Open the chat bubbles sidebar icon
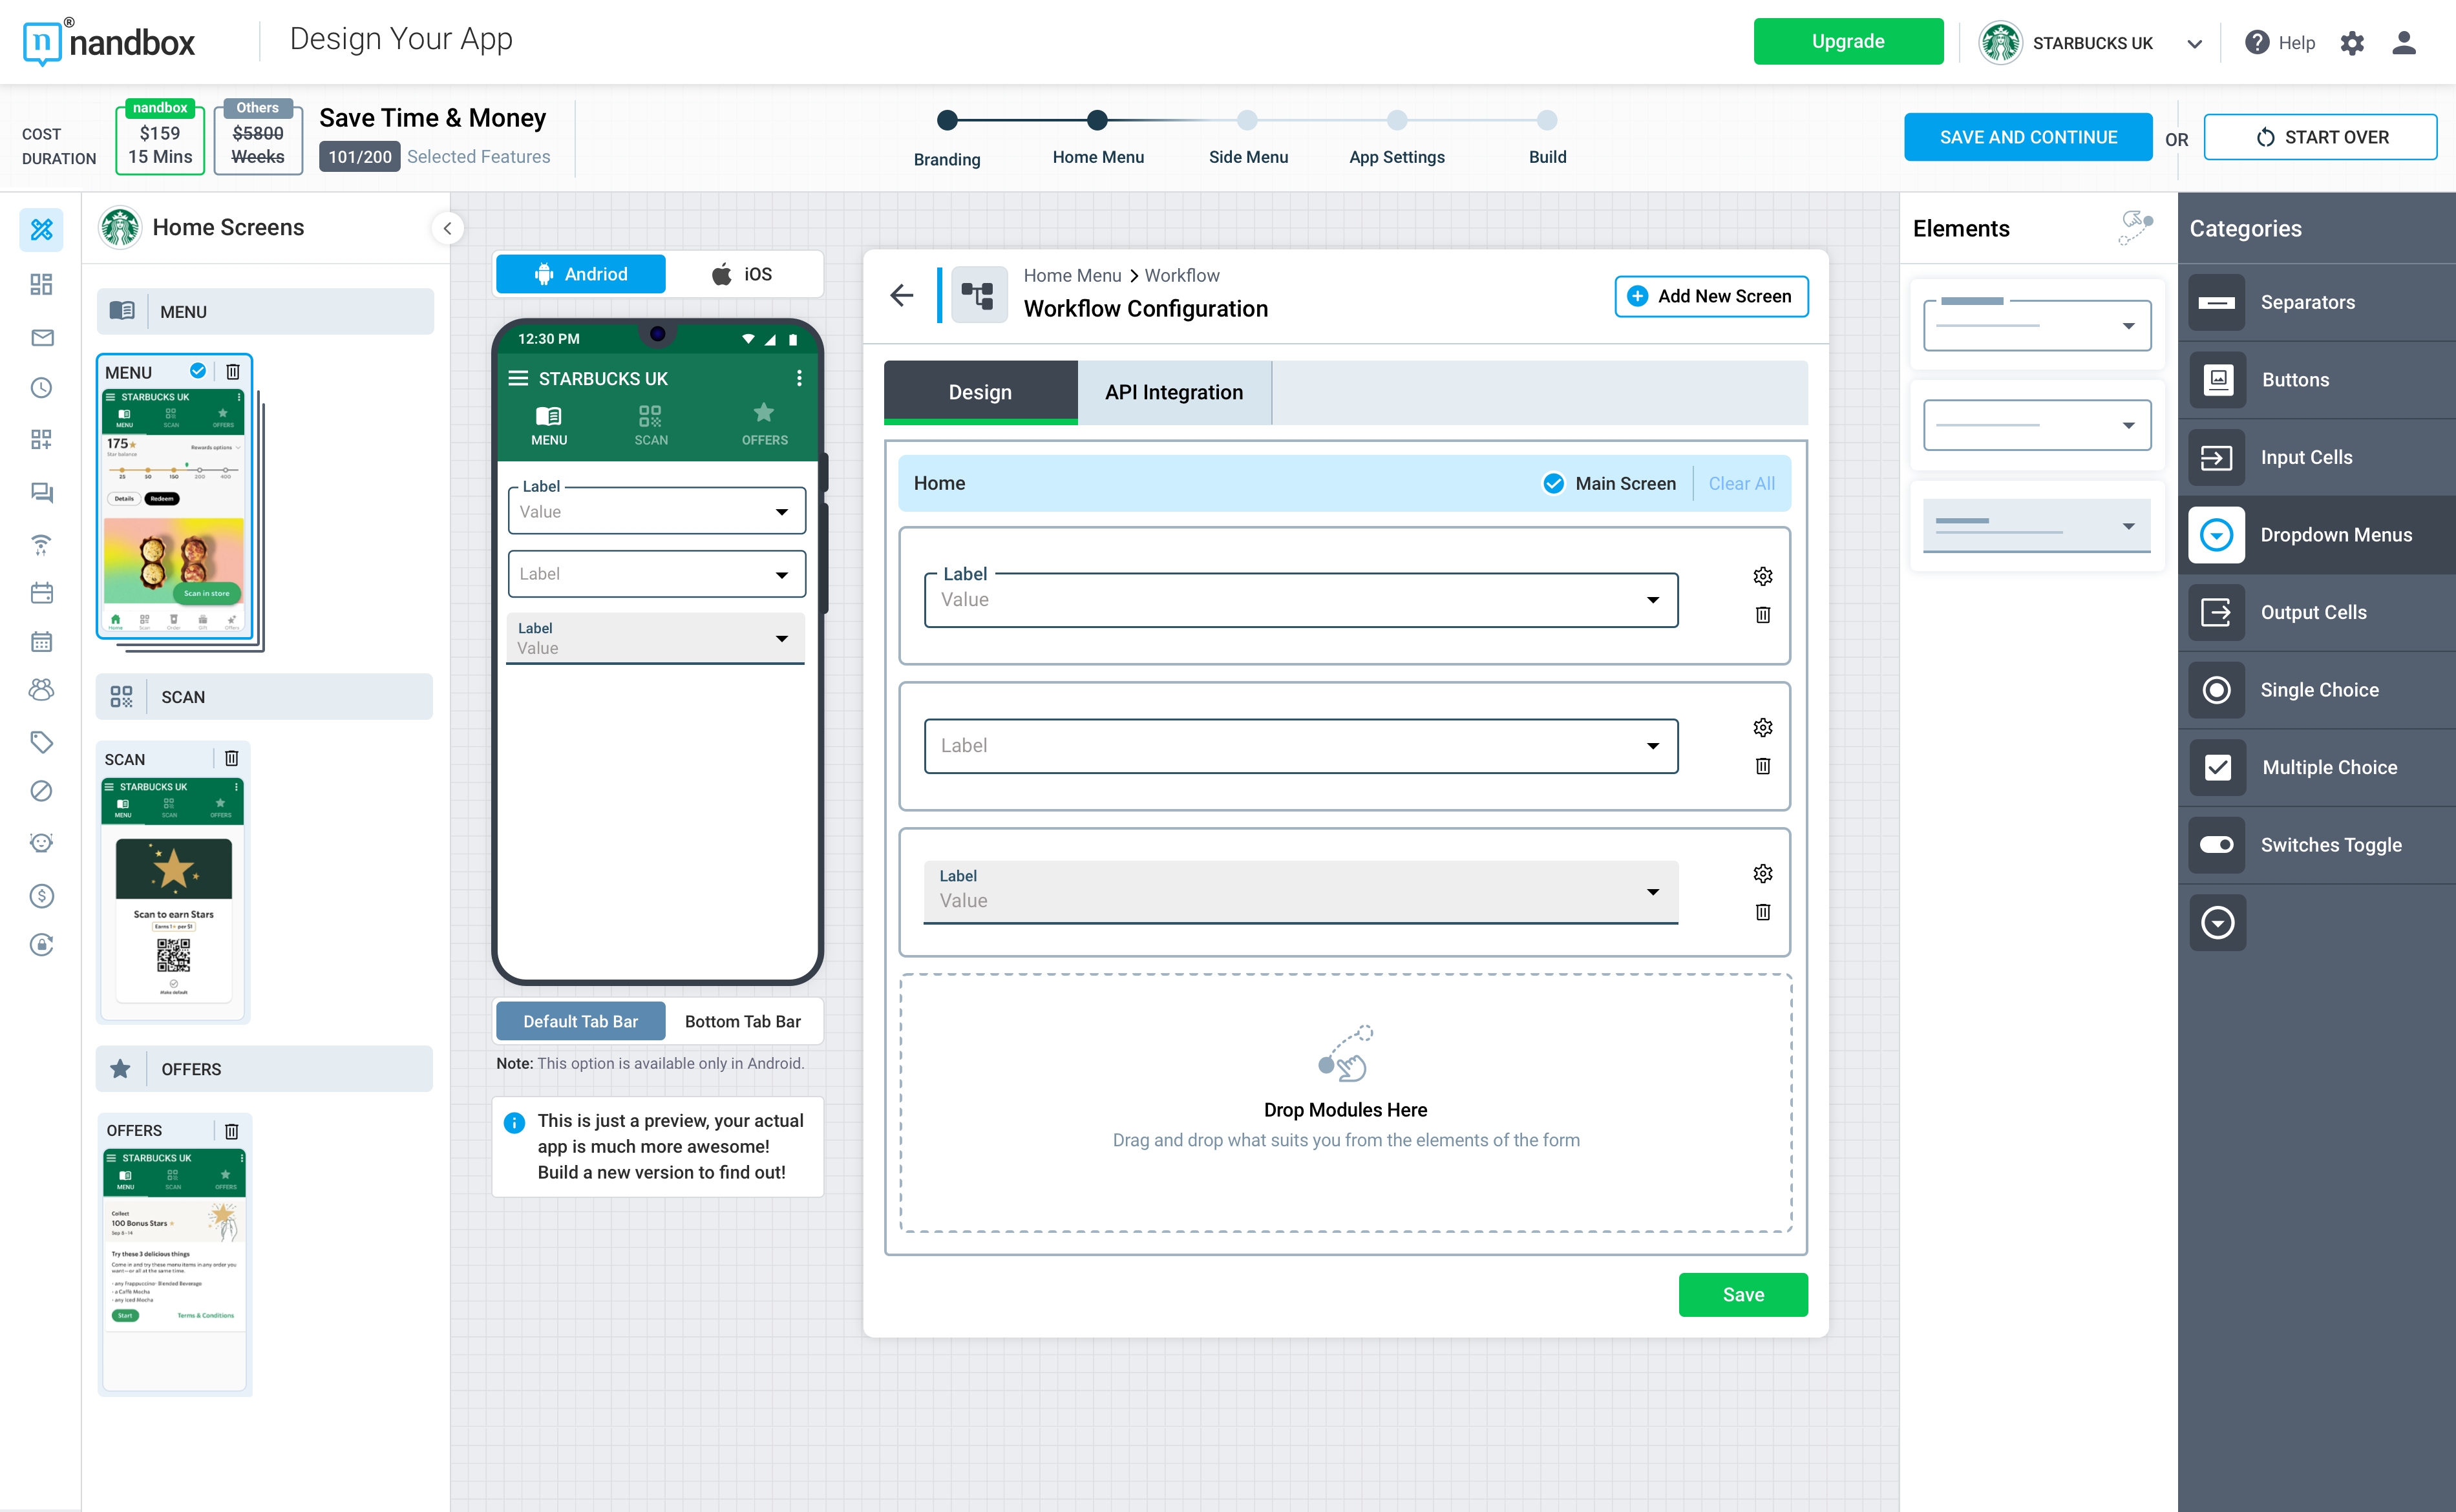 click(41, 492)
